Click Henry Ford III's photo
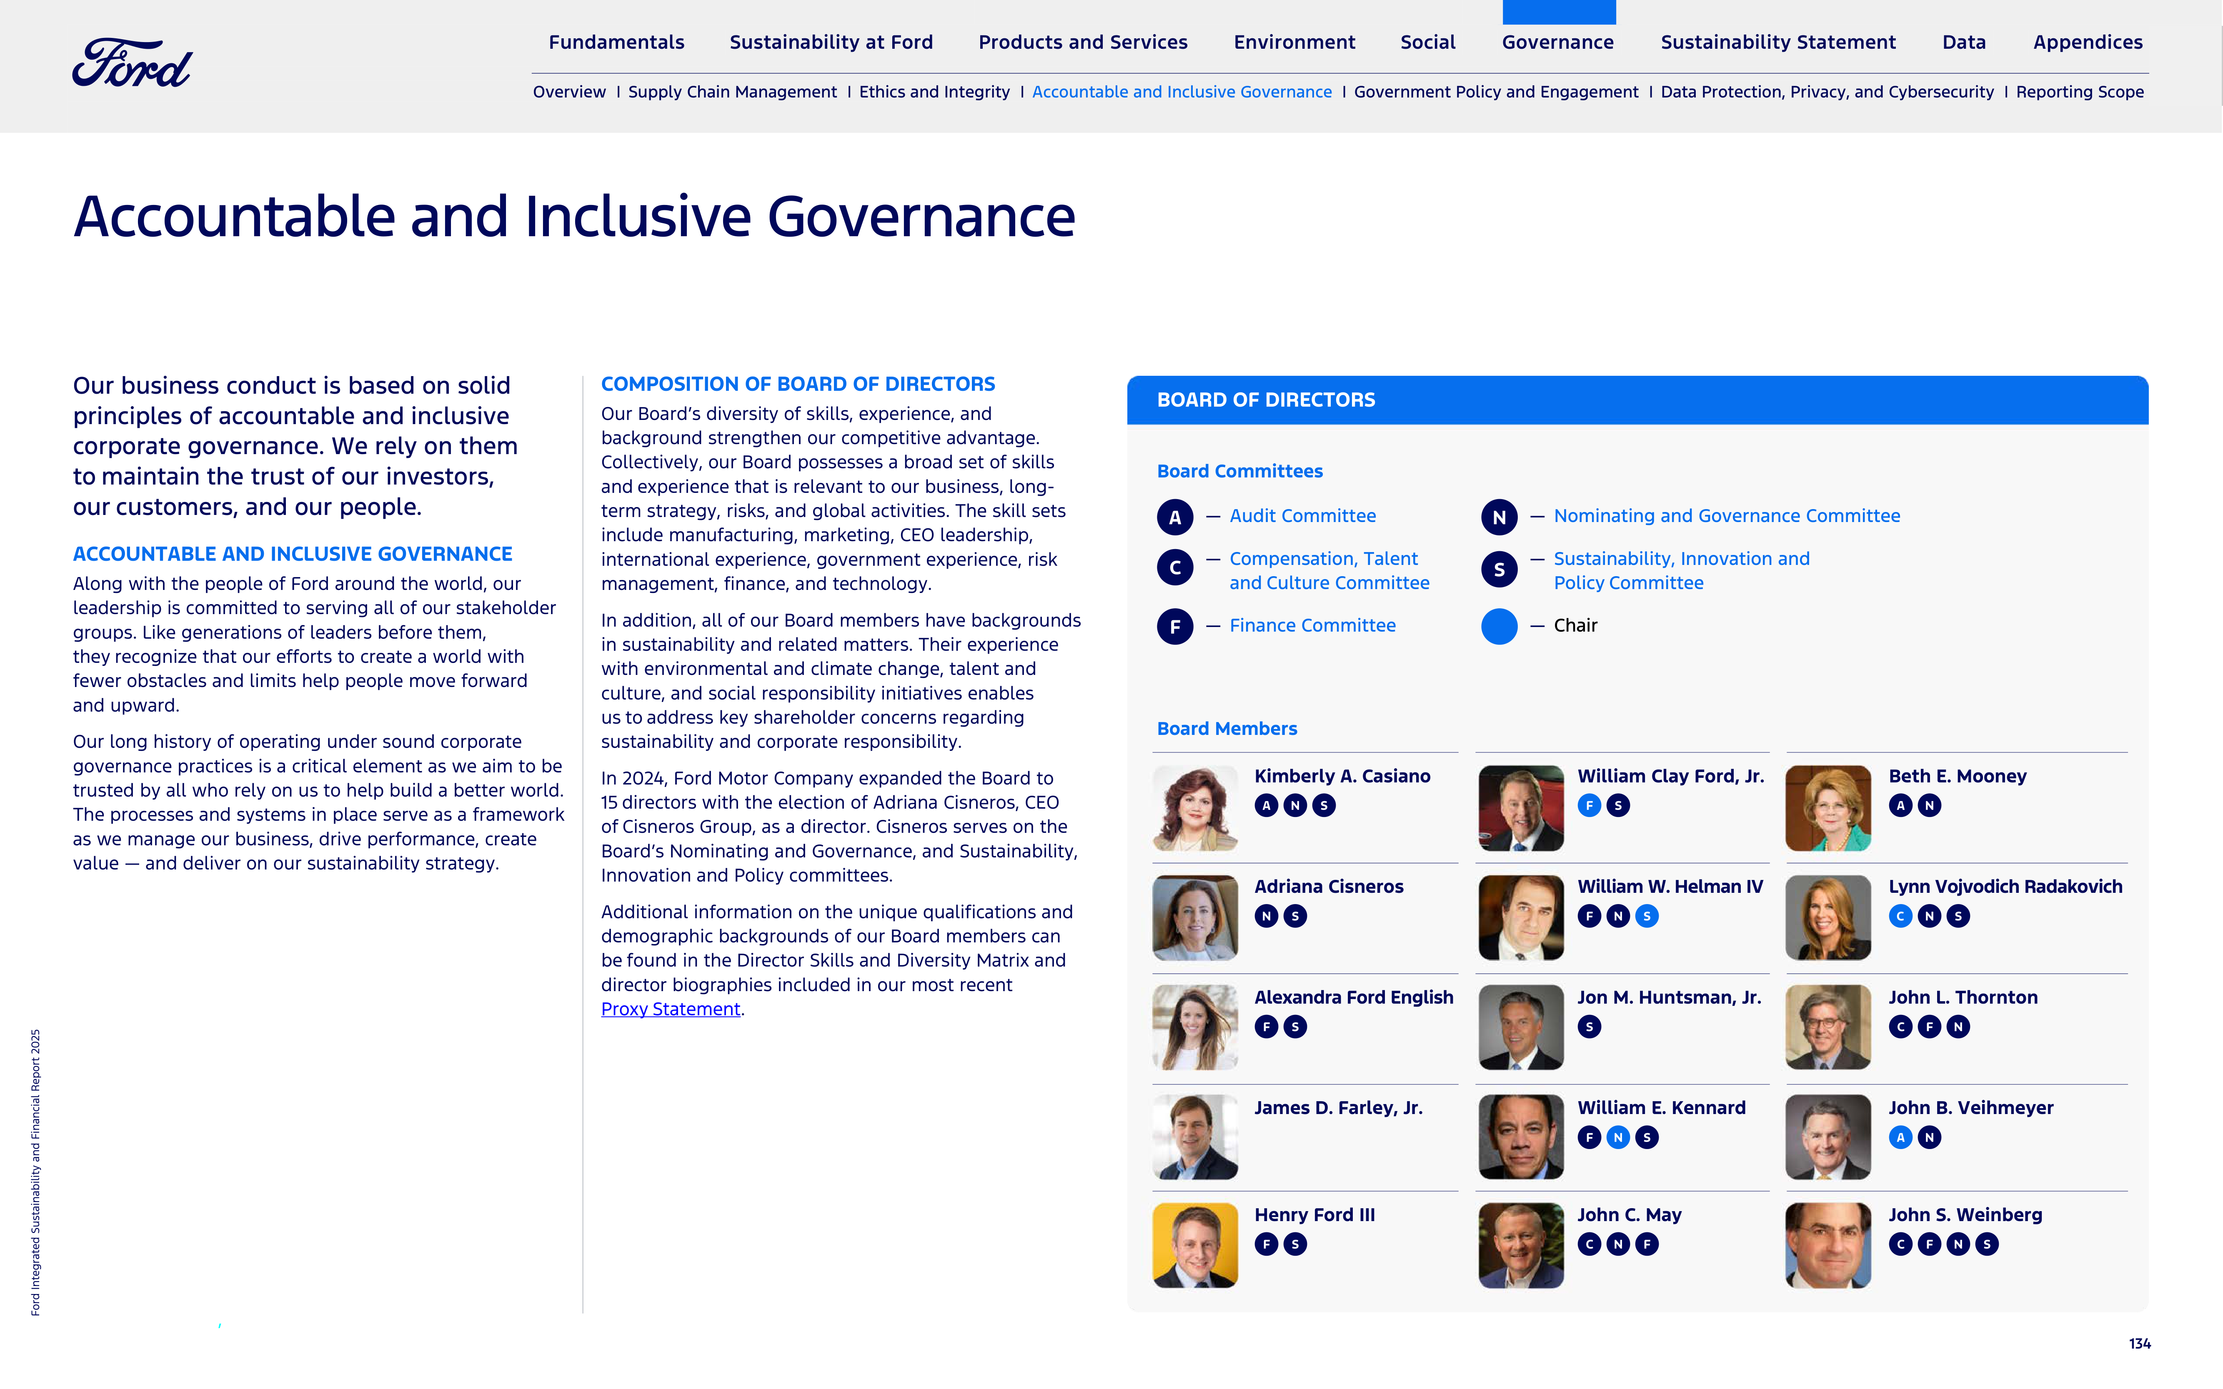2223x1389 pixels. coord(1195,1246)
